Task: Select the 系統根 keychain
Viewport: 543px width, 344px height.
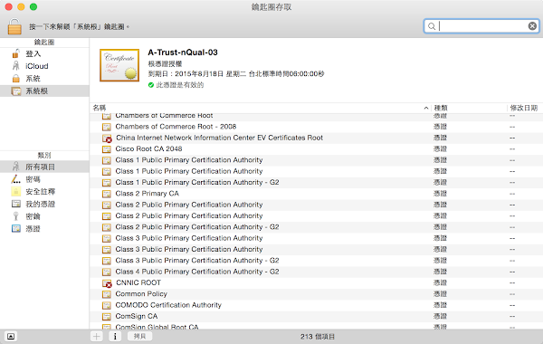Action: click(44, 91)
